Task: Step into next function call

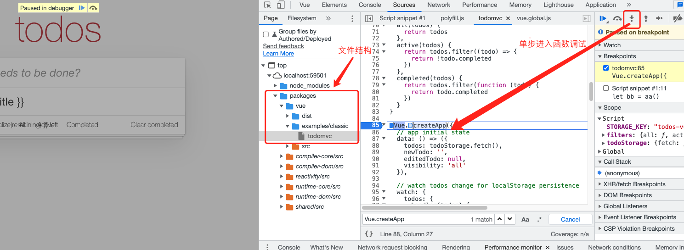Action: [x=632, y=18]
